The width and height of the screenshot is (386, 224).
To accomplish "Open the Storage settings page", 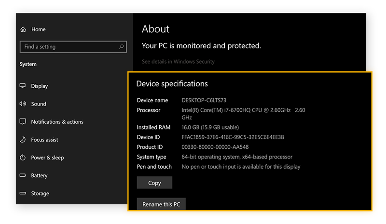I will [x=40, y=193].
